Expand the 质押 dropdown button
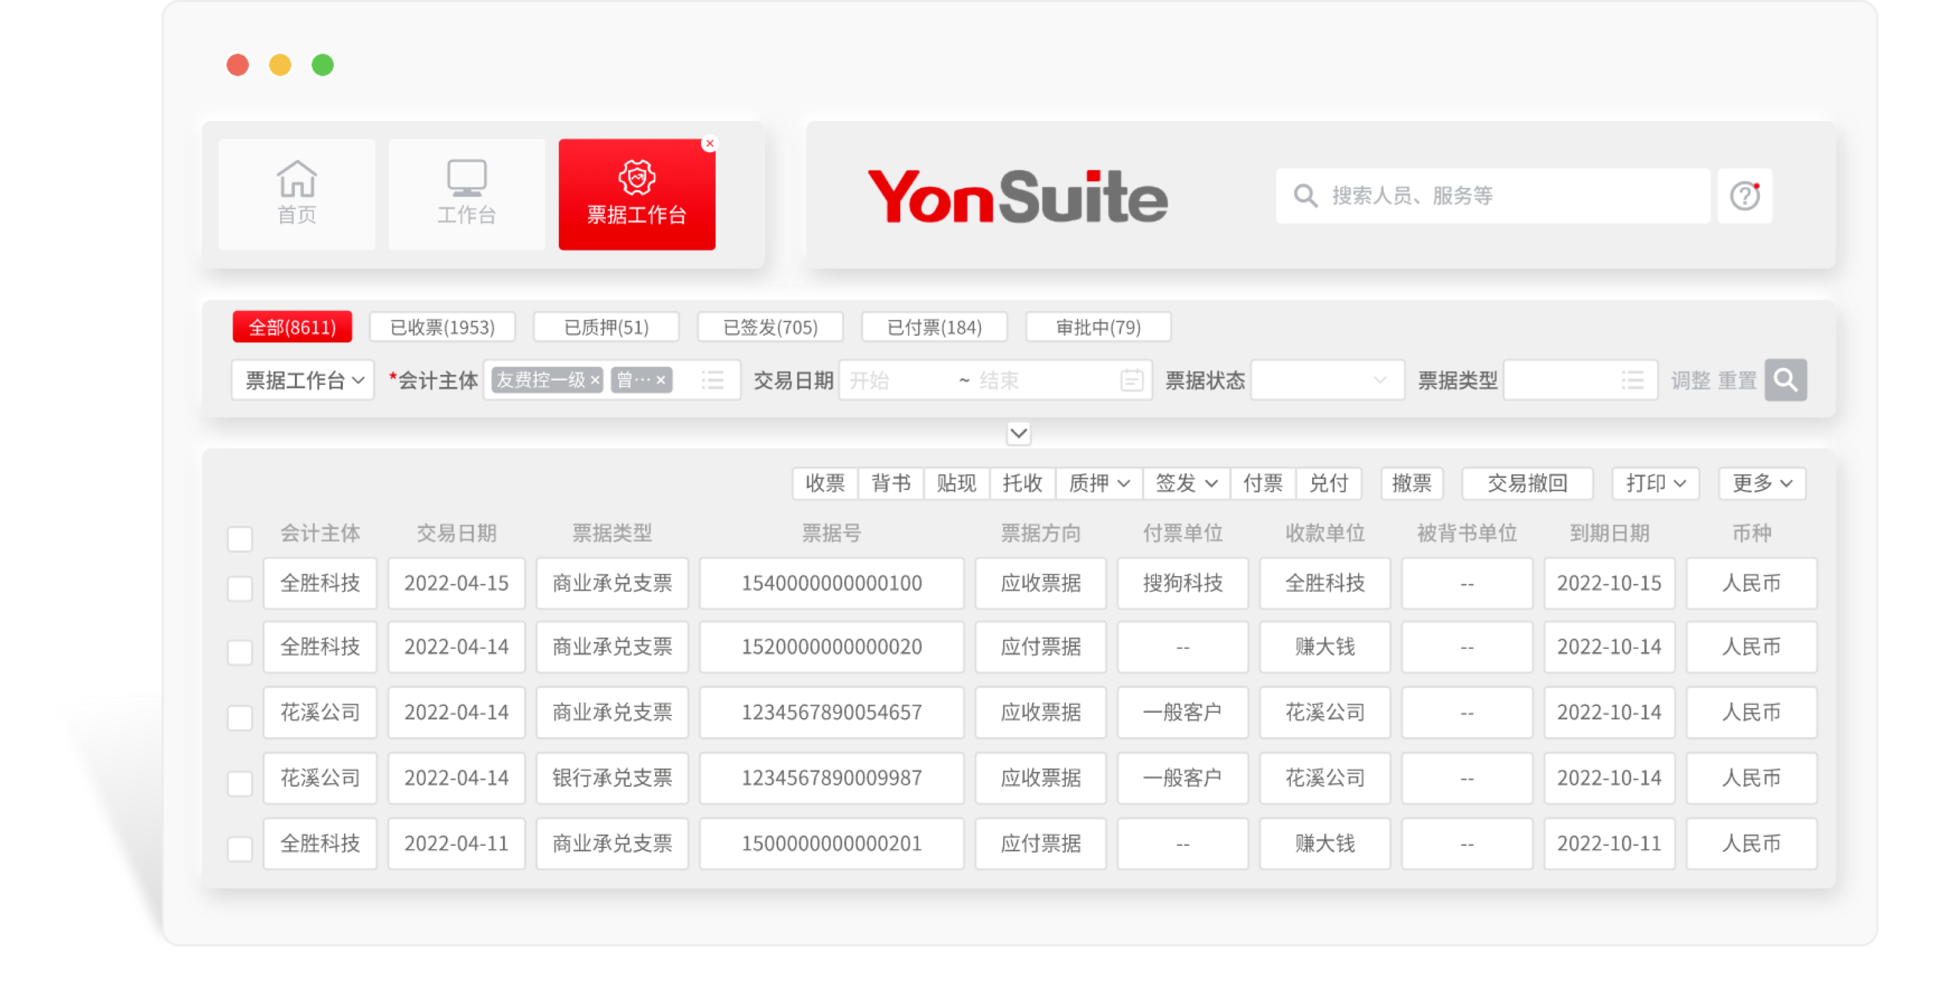 [x=1099, y=484]
